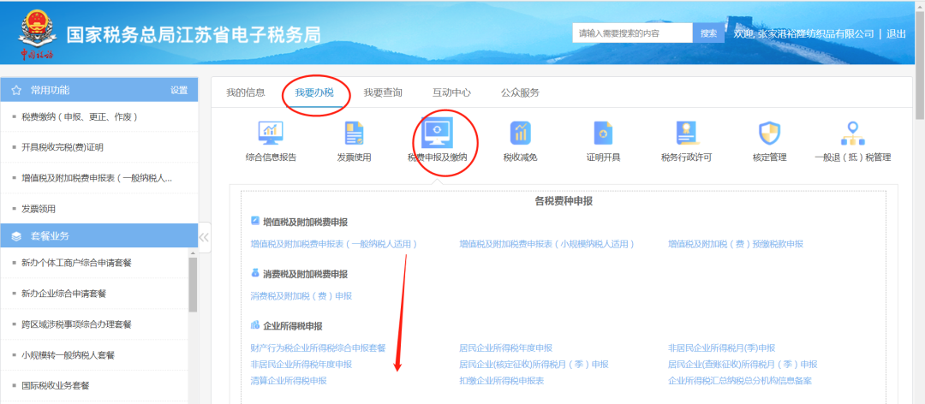
Task: Open 居民企业(查账征收)所得税月(季)申报 link
Action: (743, 365)
